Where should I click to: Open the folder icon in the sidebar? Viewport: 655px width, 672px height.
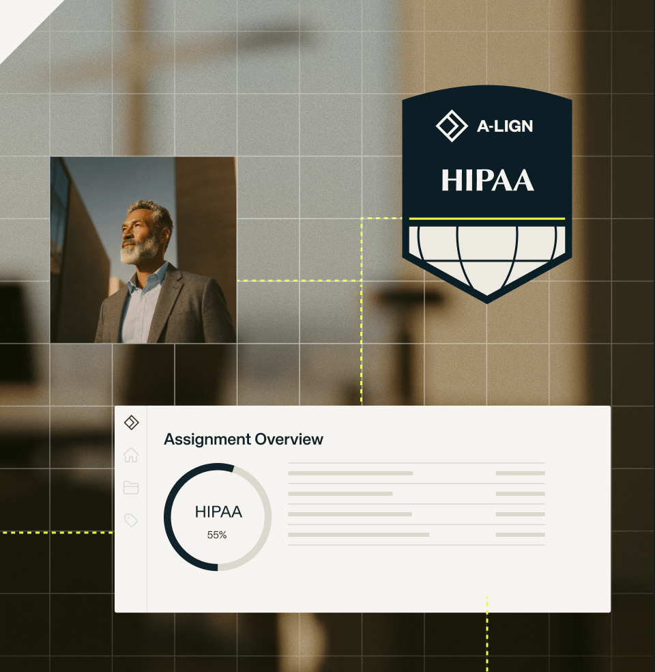(131, 488)
